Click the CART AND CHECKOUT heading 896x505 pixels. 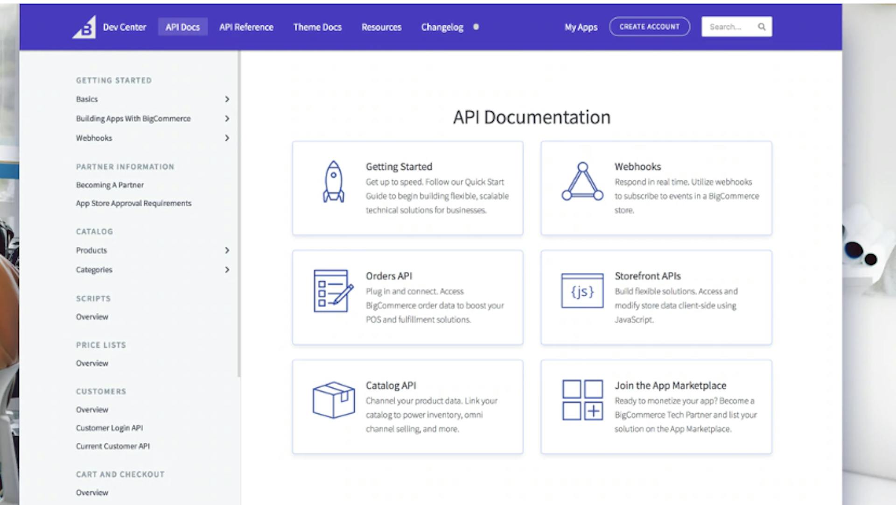point(120,475)
